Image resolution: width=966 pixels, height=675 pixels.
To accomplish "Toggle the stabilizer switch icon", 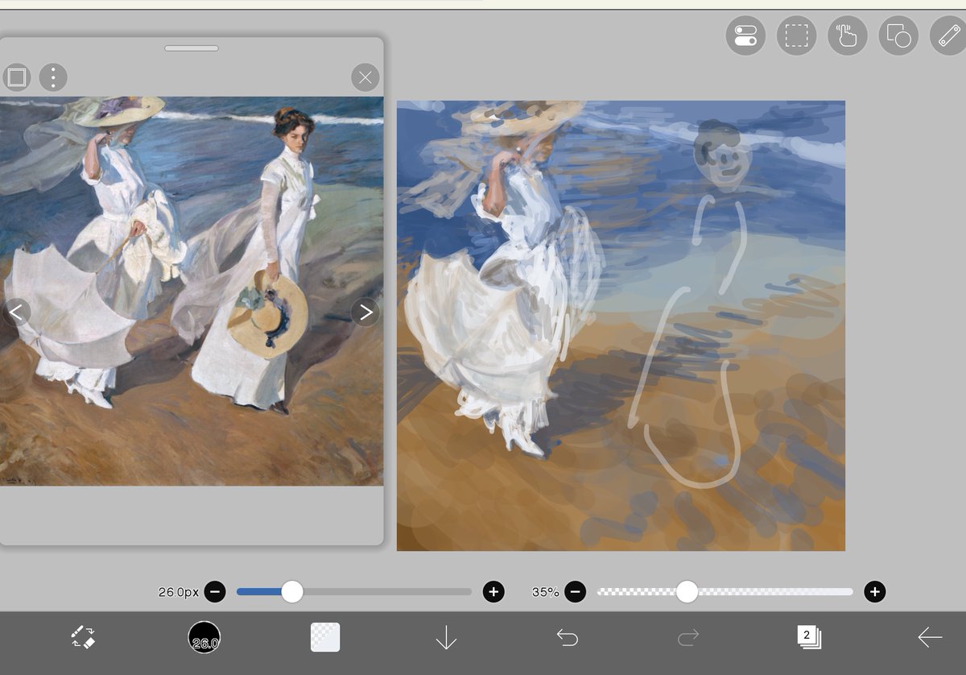I will (x=745, y=36).
